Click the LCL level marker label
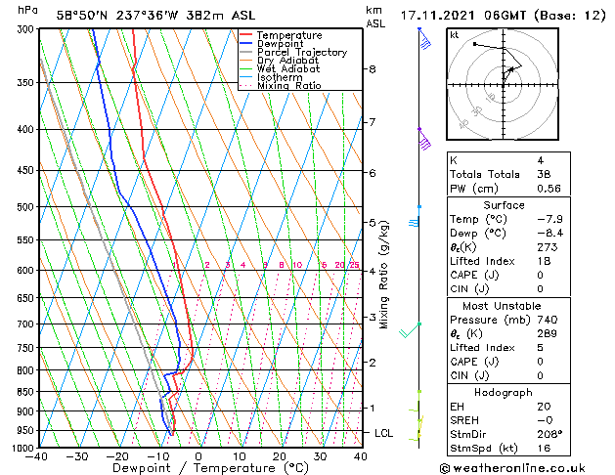The height and width of the screenshot is (475, 615). (x=383, y=433)
